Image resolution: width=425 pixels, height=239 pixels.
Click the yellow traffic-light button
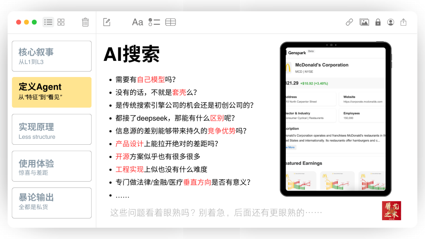coord(26,22)
